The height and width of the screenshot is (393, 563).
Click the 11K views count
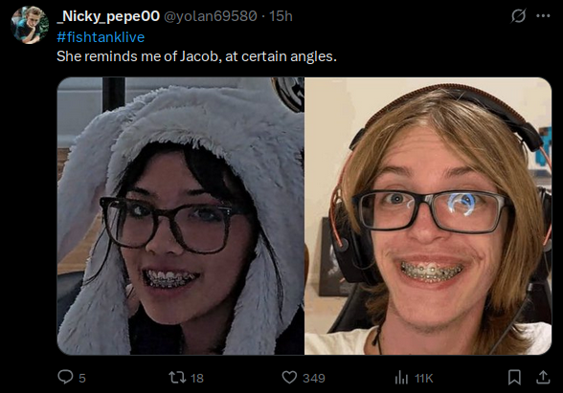424,378
